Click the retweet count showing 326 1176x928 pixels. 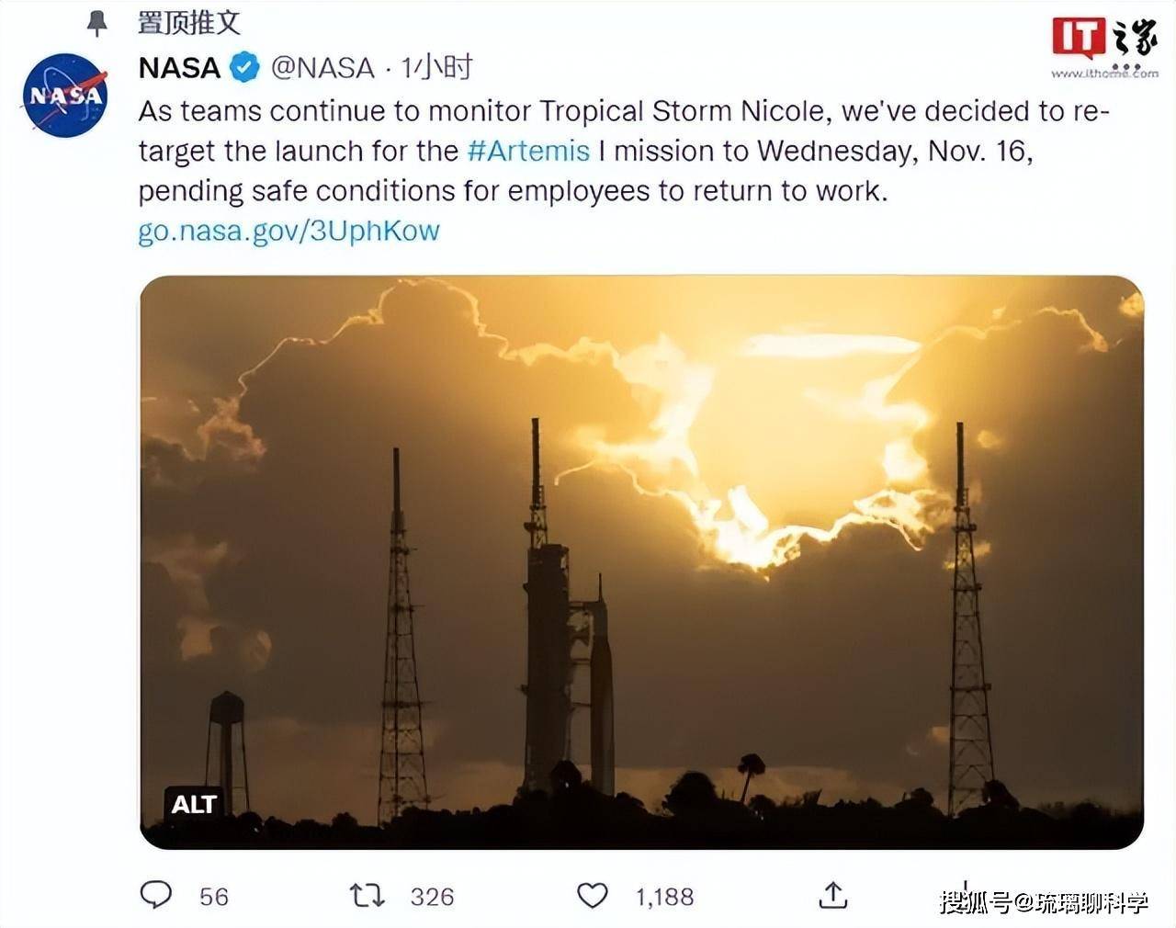click(432, 896)
